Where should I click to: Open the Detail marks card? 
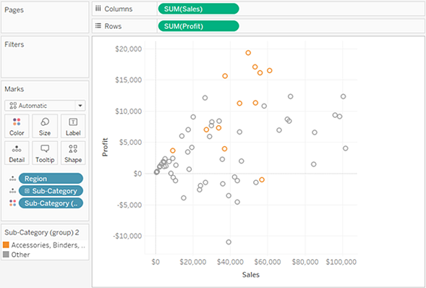pyautogui.click(x=17, y=153)
